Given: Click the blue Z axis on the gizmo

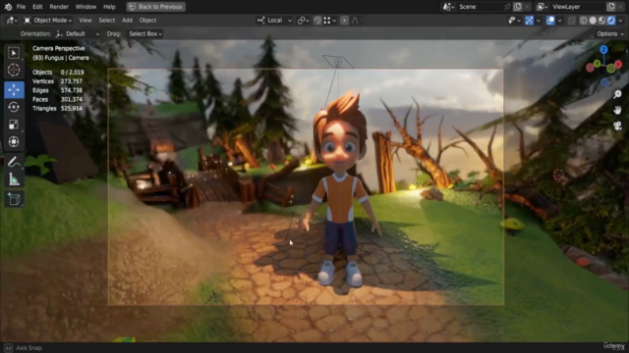Looking at the screenshot, I should point(603,50).
